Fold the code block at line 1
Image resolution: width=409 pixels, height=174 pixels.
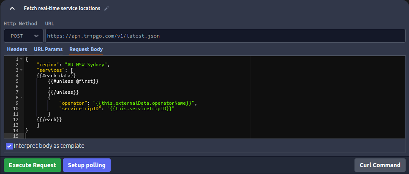[x=21, y=59]
